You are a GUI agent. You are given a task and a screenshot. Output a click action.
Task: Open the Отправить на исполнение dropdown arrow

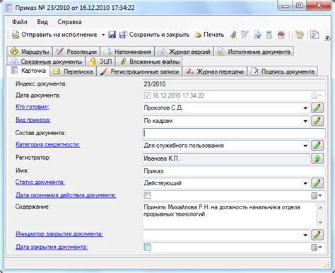103,35
